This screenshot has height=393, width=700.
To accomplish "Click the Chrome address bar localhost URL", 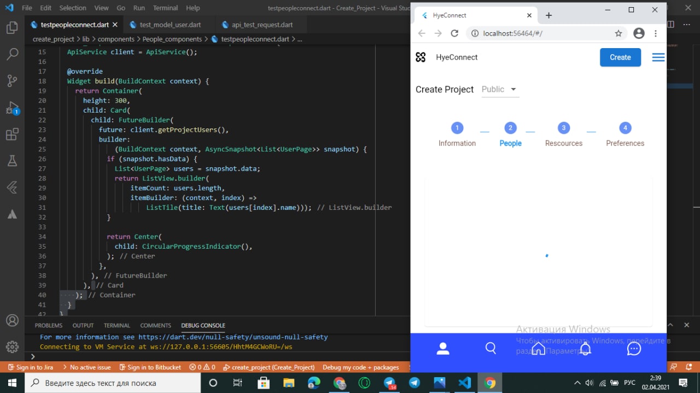I will pos(513,33).
